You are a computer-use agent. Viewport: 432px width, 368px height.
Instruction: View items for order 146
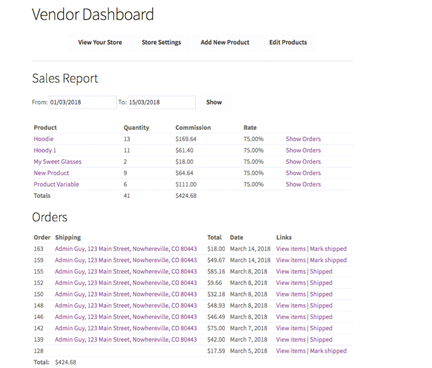click(291, 317)
